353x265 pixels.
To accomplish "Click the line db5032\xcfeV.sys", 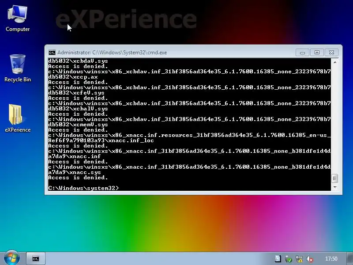I will click(76, 93).
